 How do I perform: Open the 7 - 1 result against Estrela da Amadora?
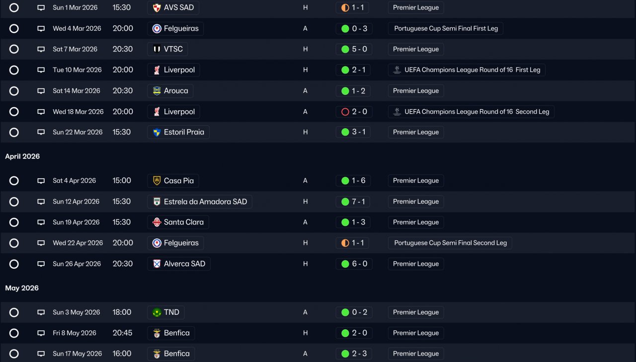pyautogui.click(x=354, y=202)
